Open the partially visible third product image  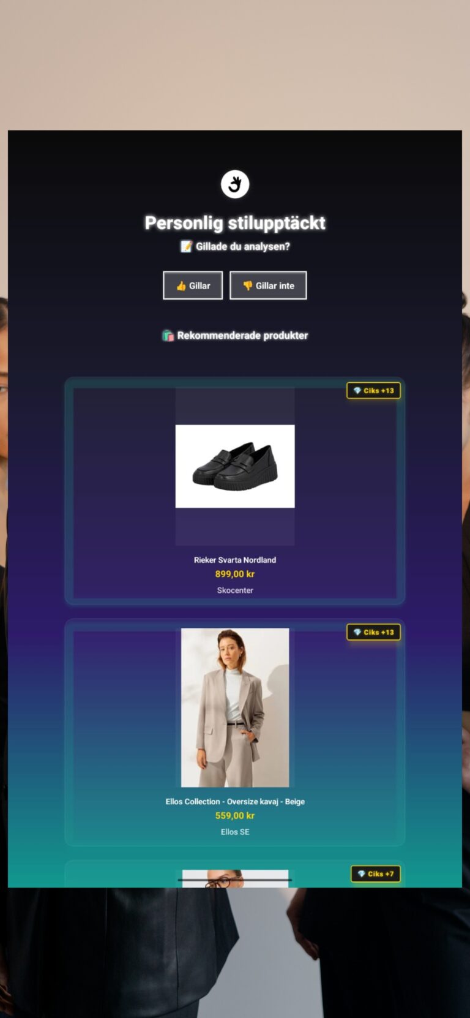pyautogui.click(x=235, y=878)
